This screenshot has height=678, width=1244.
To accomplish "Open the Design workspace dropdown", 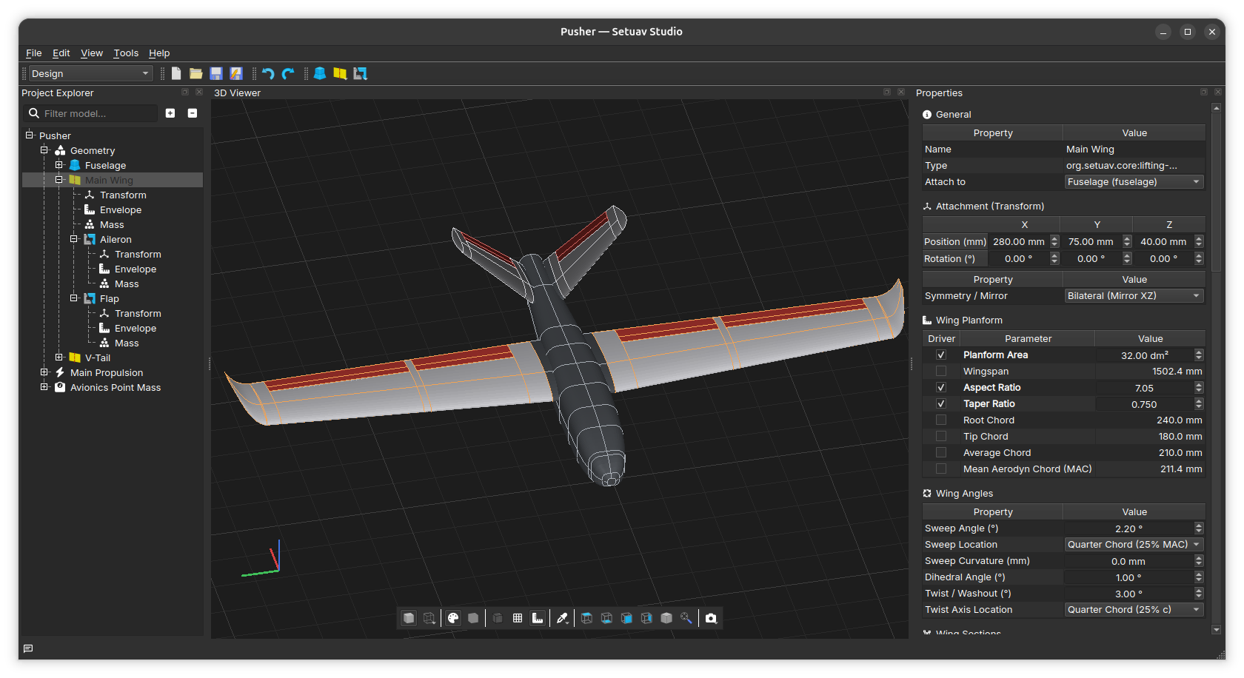I will [90, 73].
